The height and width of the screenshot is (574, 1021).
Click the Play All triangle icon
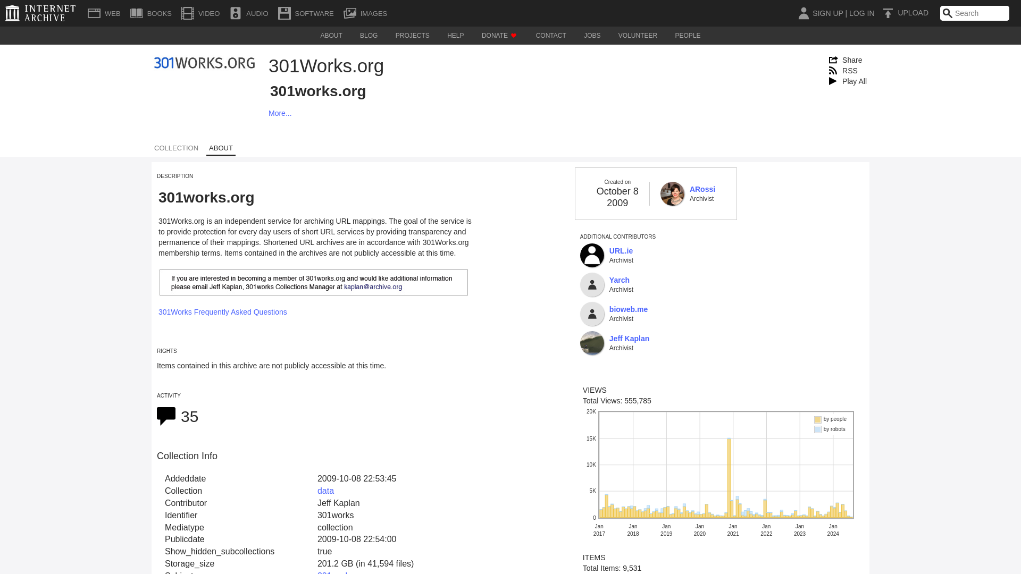pos(833,81)
